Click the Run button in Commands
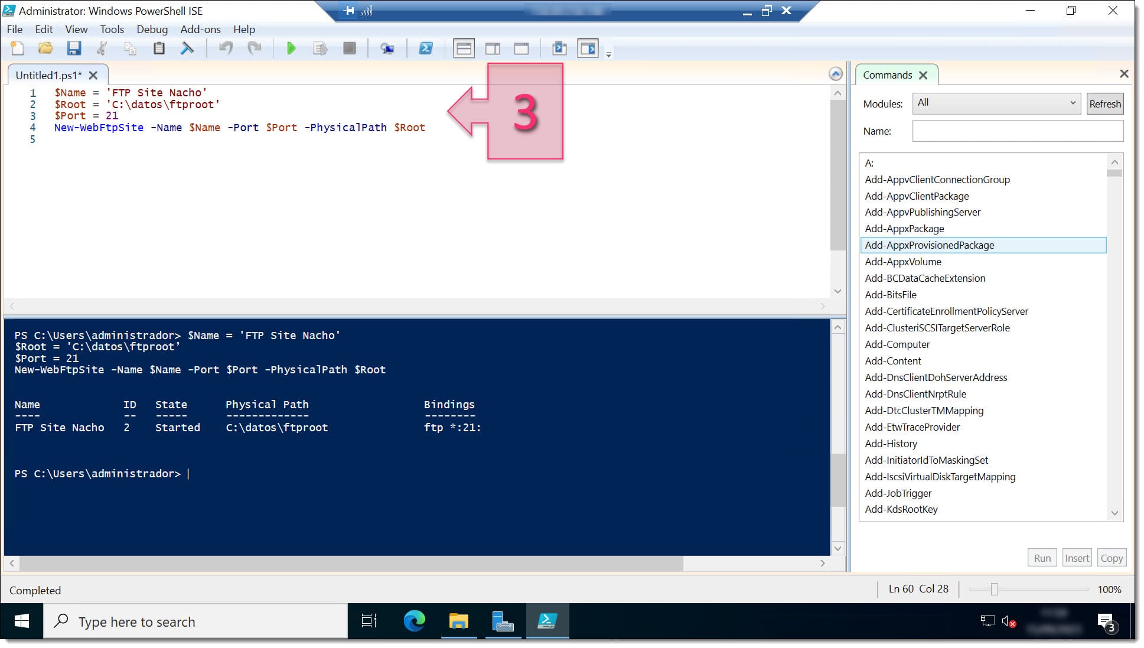This screenshot has width=1144, height=648. [1042, 558]
